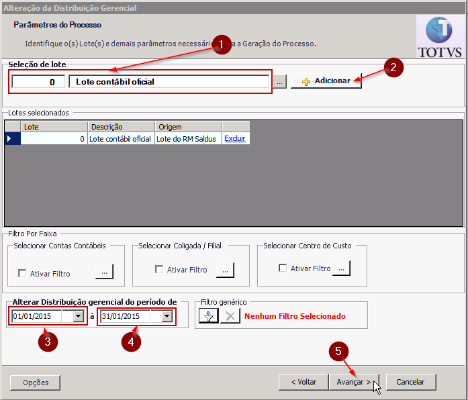Click Excluir link for the selected lote
The height and width of the screenshot is (400, 468).
pos(235,139)
